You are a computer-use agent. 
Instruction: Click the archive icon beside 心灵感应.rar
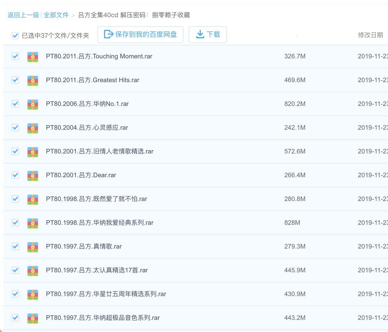coord(33,128)
